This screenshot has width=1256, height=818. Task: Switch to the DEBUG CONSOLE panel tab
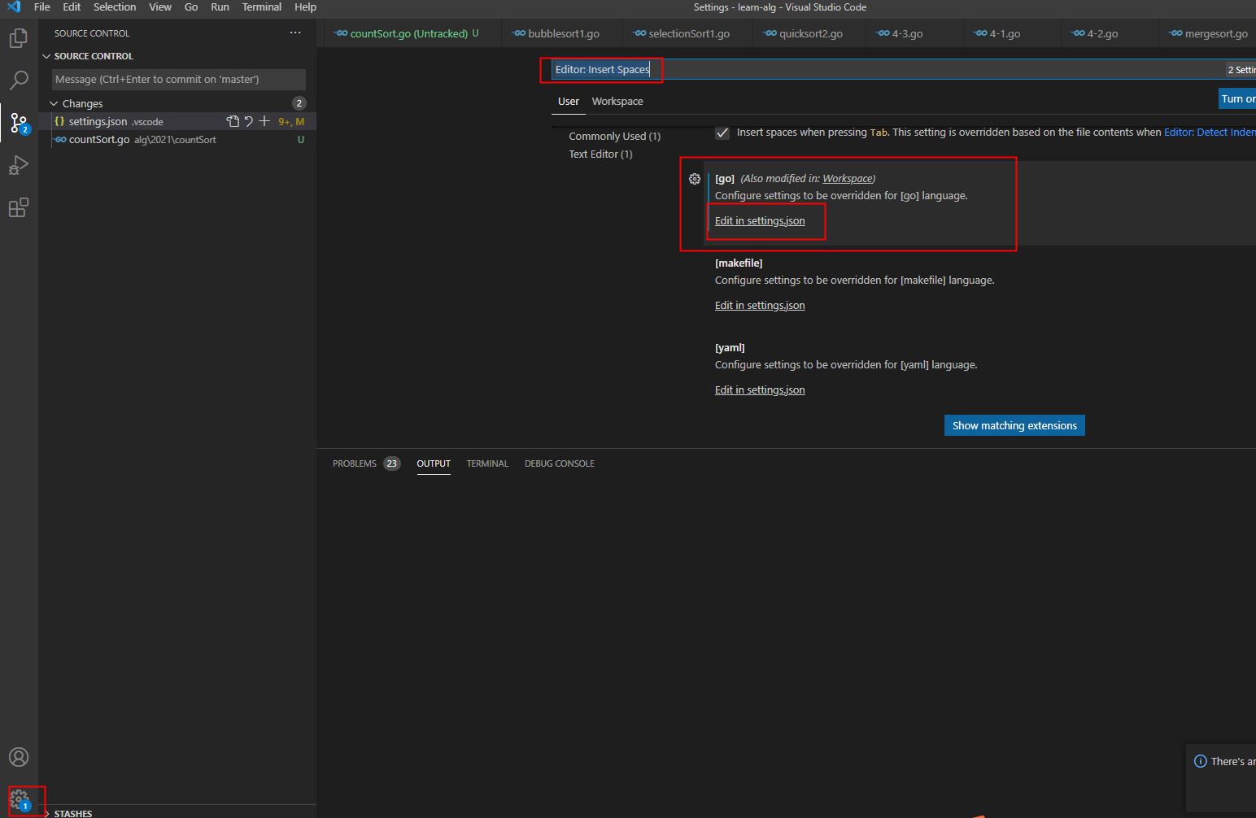tap(560, 463)
